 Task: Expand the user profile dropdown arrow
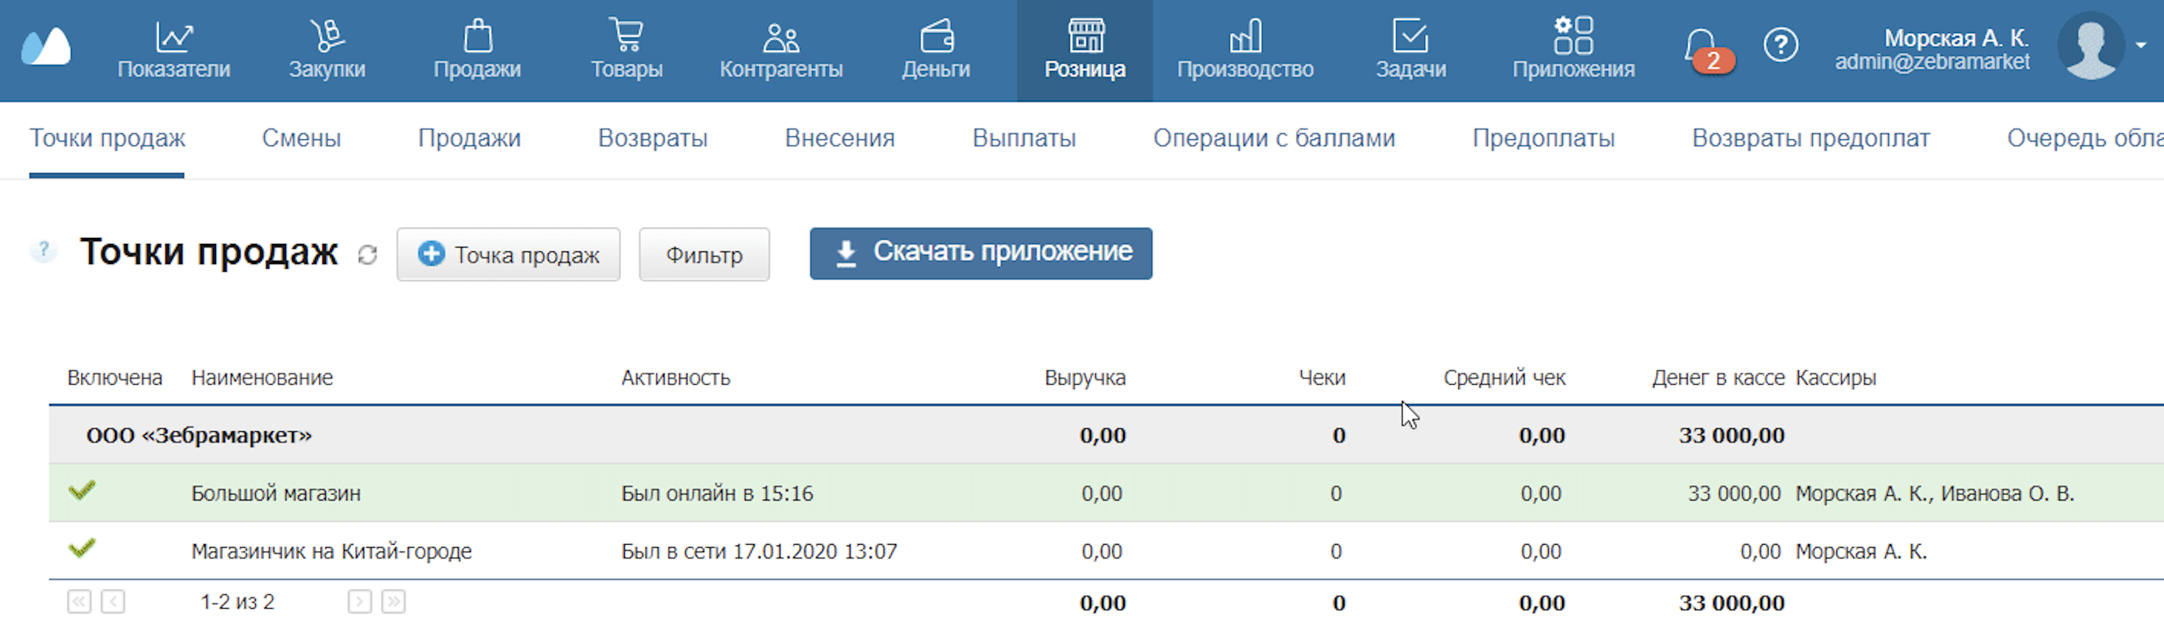2140,46
